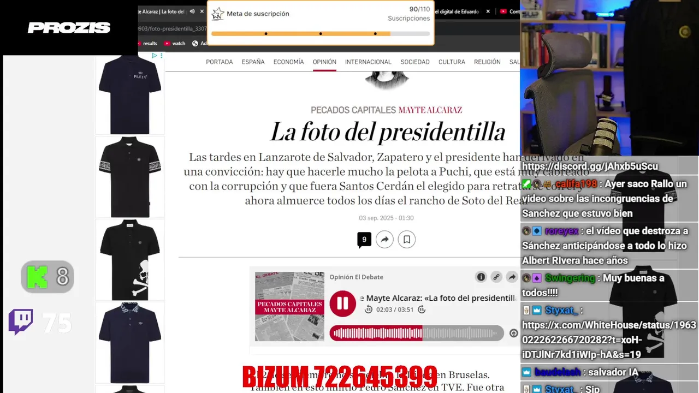
Task: Open the ESPAÑA menu item
Action: (253, 62)
